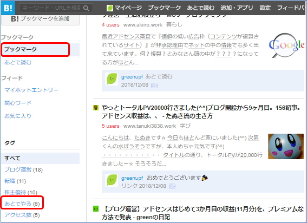Click green favicon beside ブログ運営 article

96,209
